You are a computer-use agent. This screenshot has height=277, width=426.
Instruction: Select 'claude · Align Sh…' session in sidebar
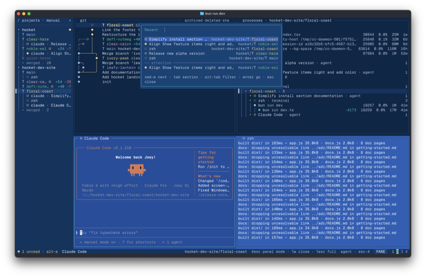coord(51,53)
